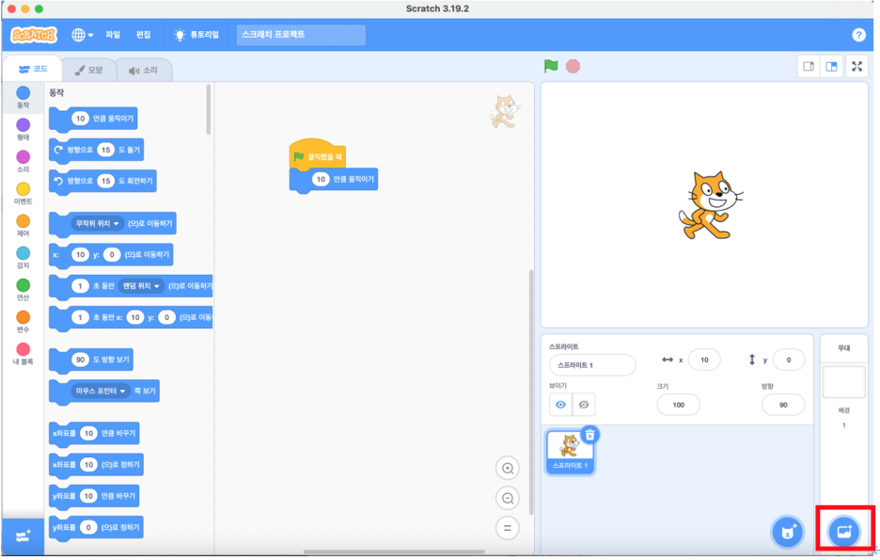
Task: Click the red stop button
Action: tap(573, 66)
